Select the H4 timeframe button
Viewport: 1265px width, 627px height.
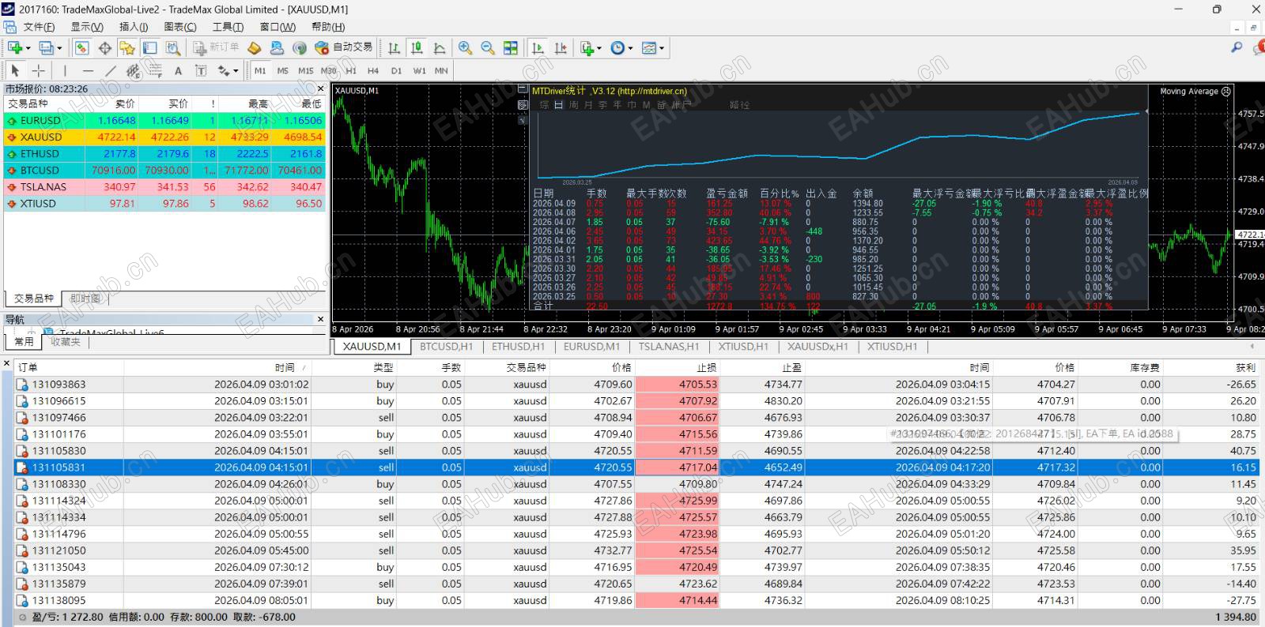coord(373,70)
